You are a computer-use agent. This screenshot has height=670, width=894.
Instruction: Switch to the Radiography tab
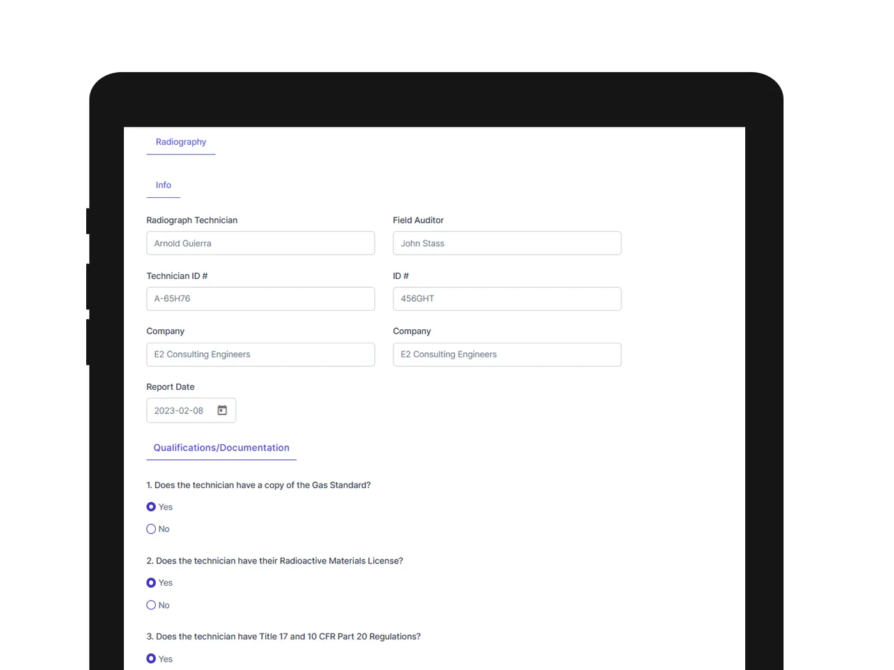click(x=181, y=142)
